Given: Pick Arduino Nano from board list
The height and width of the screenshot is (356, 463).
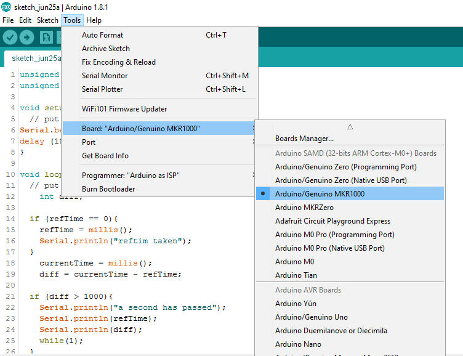Looking at the screenshot, I should click(298, 344).
